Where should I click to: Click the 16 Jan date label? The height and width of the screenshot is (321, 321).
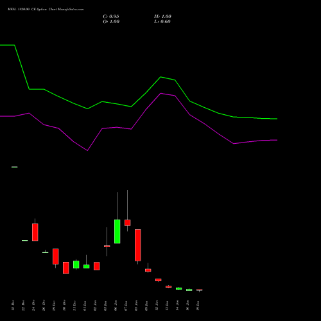click(x=187, y=306)
